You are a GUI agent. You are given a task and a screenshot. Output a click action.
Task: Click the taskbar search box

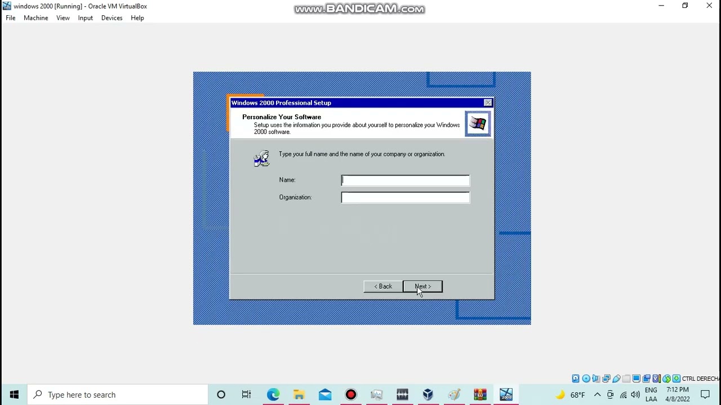118,395
